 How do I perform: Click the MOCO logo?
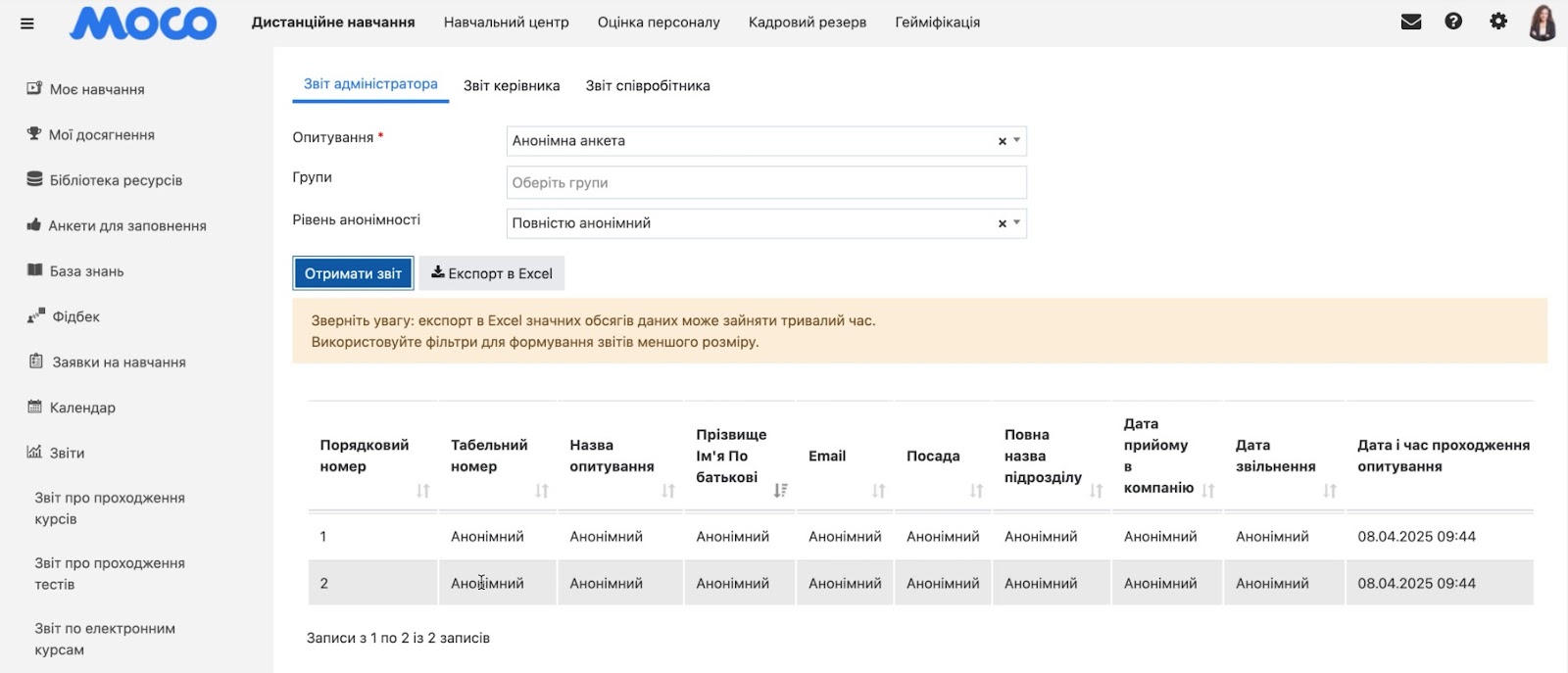(x=143, y=23)
